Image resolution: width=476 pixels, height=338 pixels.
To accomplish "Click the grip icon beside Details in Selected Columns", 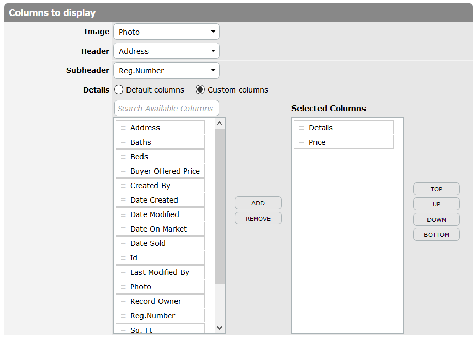I will (302, 128).
